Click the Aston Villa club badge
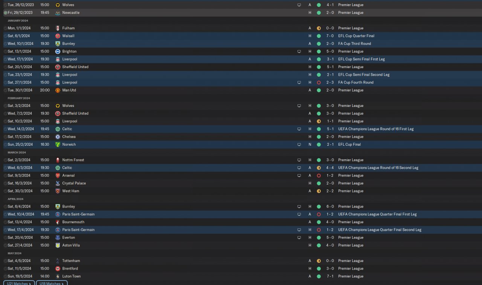This screenshot has width=482, height=285. 58,245
